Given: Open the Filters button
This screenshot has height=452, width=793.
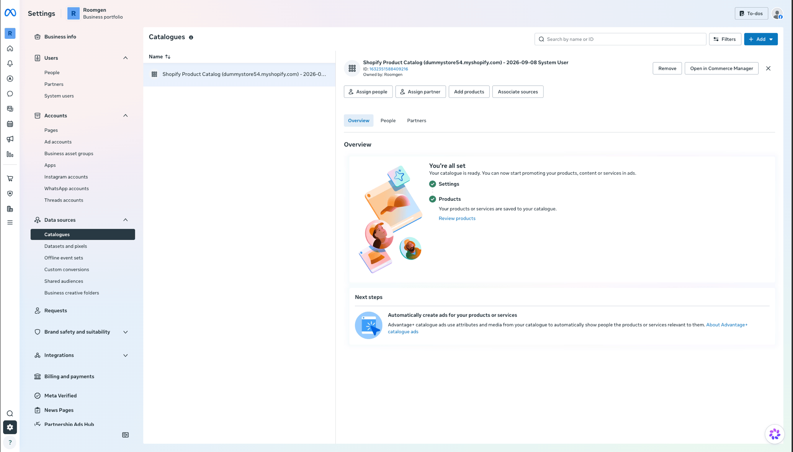Looking at the screenshot, I should tap(725, 39).
